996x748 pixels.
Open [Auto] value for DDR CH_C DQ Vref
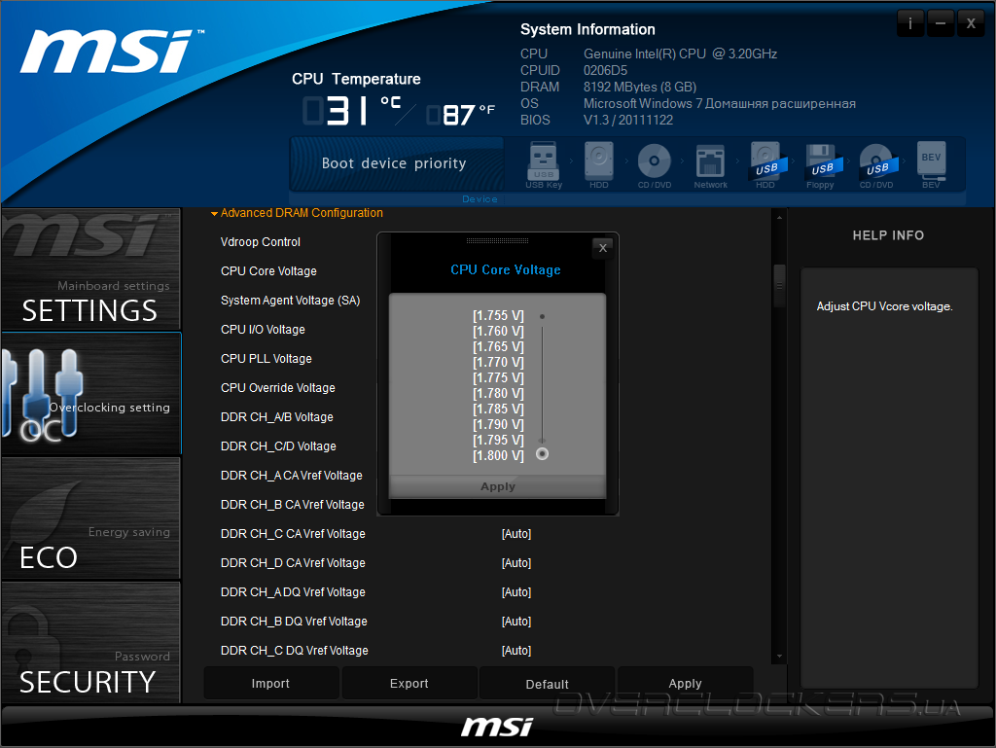[516, 651]
